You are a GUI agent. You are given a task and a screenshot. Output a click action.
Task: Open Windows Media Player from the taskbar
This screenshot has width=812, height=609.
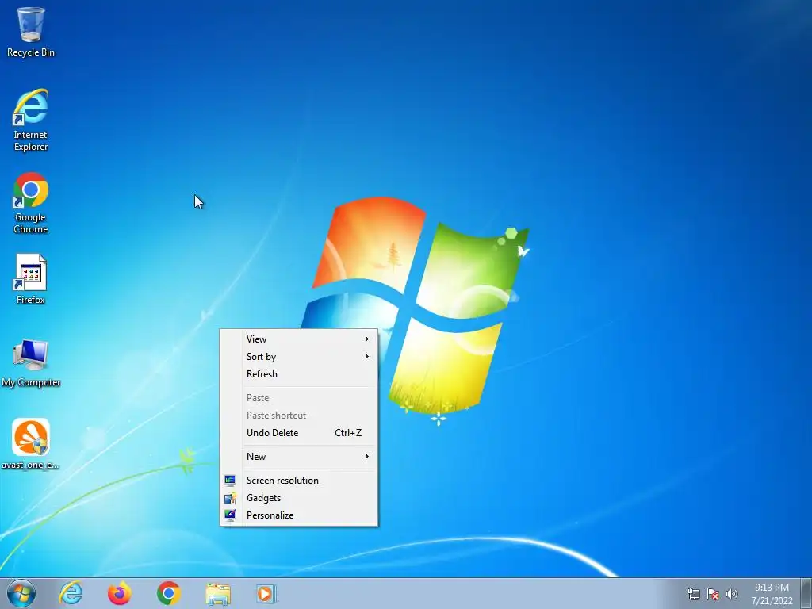pos(266,593)
